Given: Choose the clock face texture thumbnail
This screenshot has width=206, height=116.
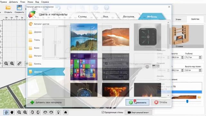Looking at the screenshot, I should click(x=147, y=37).
